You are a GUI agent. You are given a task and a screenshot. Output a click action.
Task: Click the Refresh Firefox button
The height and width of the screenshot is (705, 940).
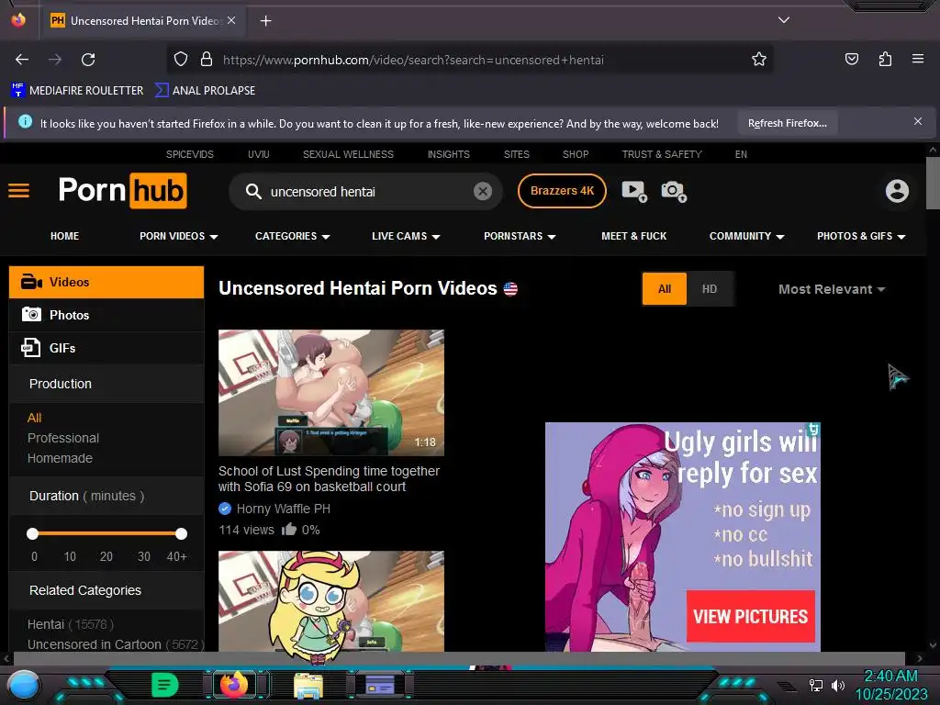tap(787, 123)
